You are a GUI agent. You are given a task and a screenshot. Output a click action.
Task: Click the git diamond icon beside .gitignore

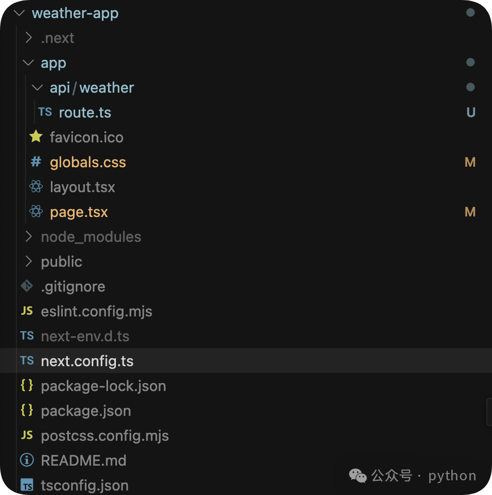coord(26,286)
